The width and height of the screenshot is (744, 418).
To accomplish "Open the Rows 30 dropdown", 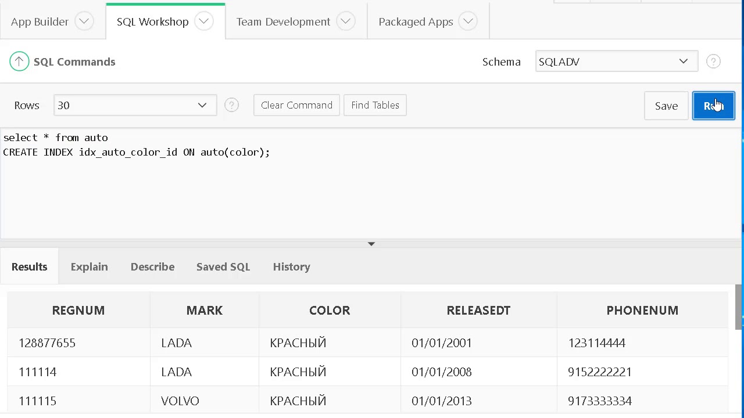I will tap(135, 105).
